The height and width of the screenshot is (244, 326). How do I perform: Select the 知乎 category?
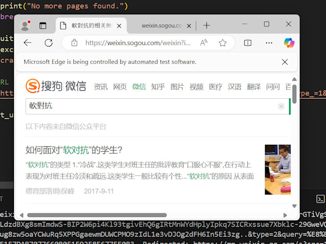pos(158,87)
